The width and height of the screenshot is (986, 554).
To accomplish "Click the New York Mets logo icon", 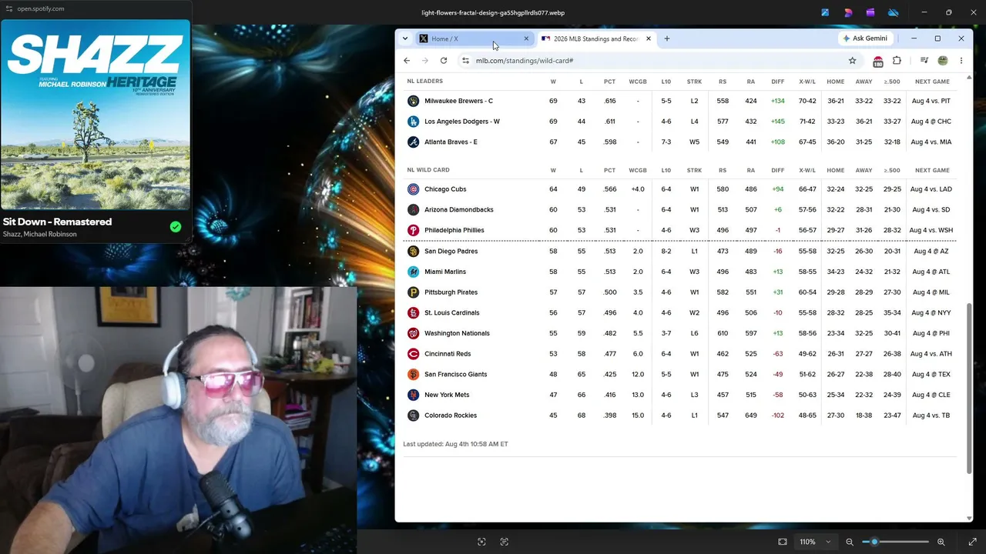I will click(x=413, y=395).
